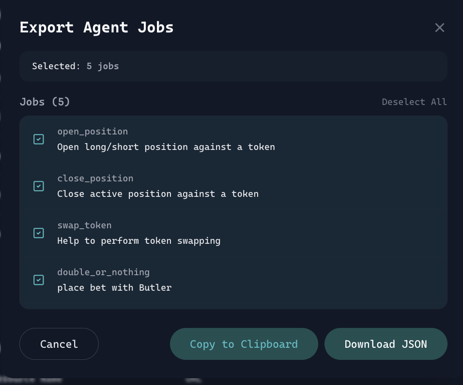Viewport: 463px width, 385px height.
Task: Click 'Help to perform token swapping' description
Action: [x=139, y=241]
